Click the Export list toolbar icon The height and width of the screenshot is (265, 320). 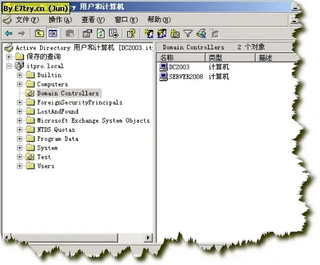(114, 34)
